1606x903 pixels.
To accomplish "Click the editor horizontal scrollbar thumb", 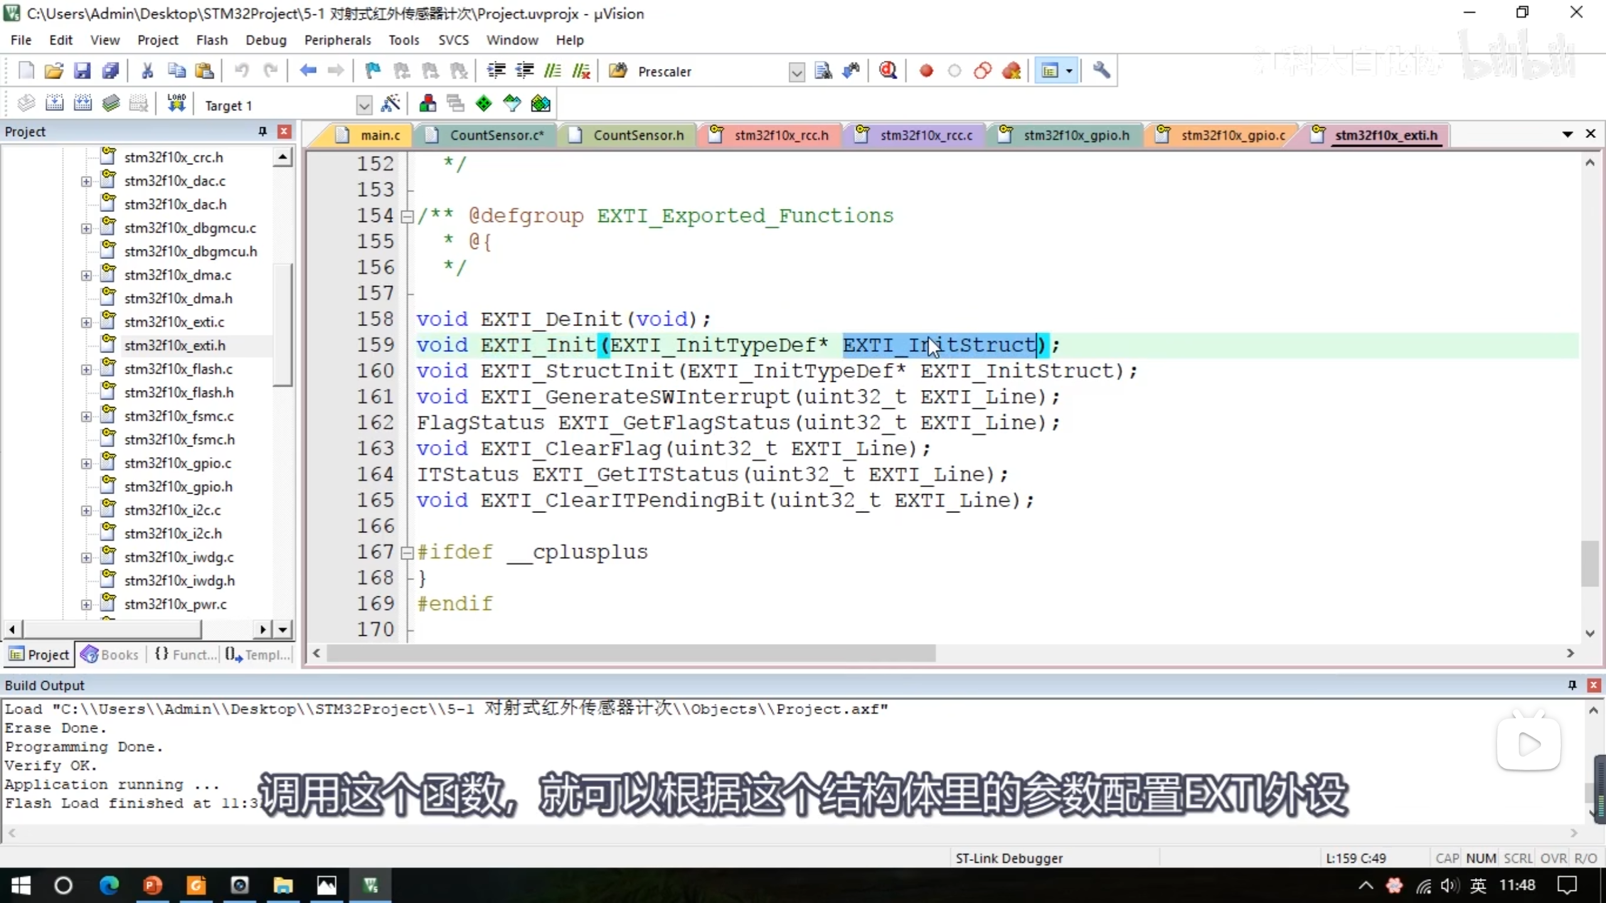I will tap(630, 653).
